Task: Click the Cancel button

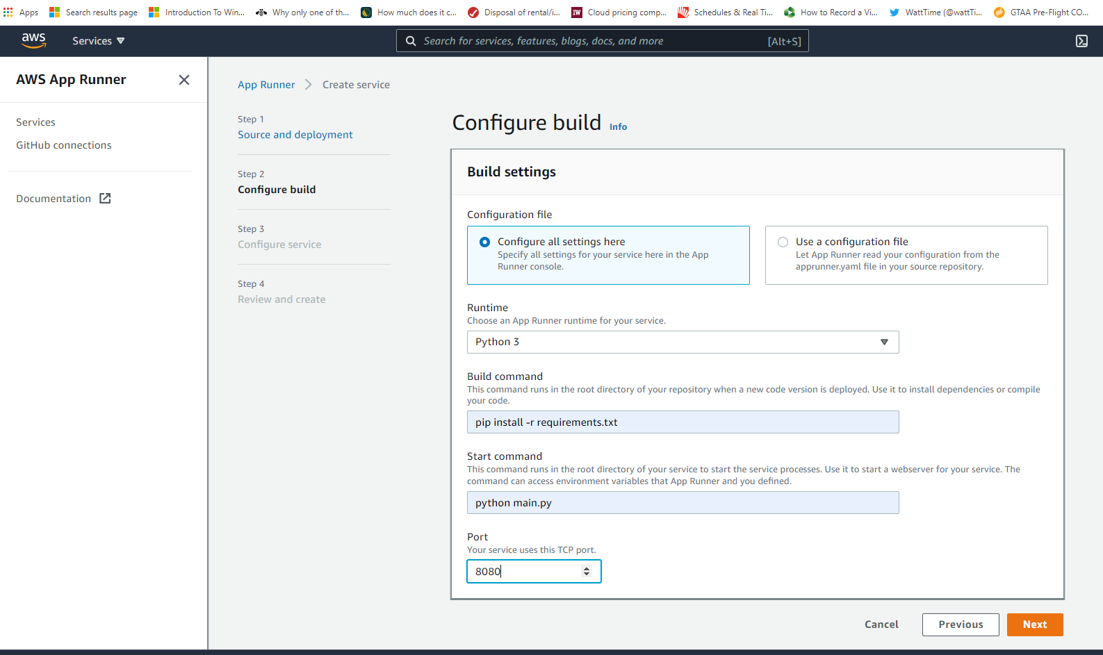Action: 881,624
